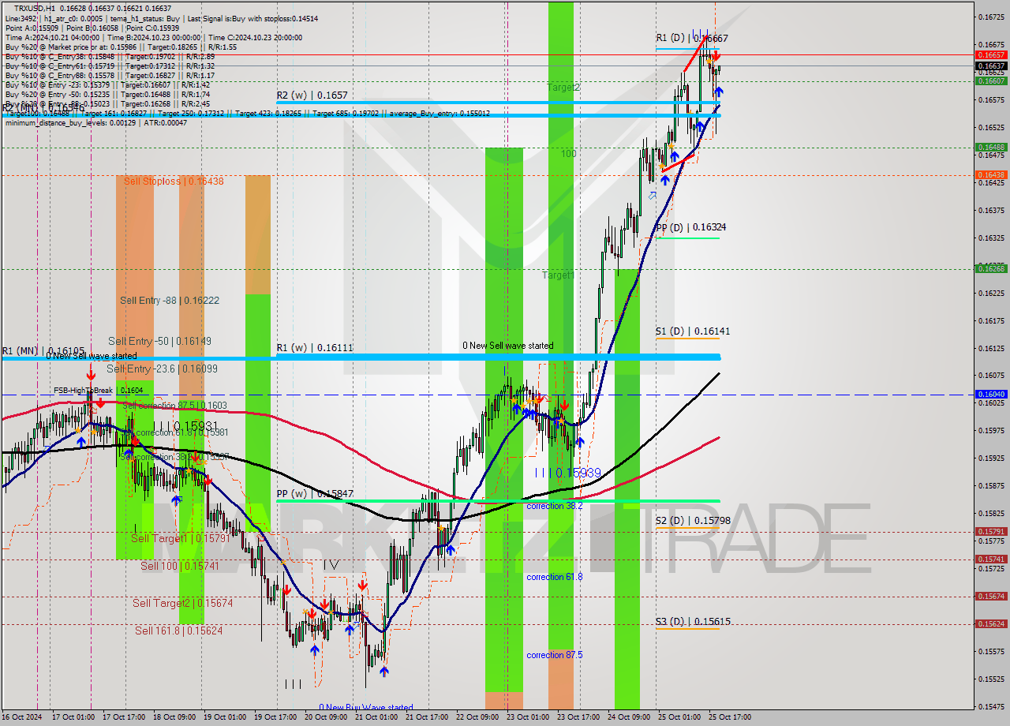Click the 'Sell Stoploss | 0.16438' label
1010x726 pixels.
174,181
